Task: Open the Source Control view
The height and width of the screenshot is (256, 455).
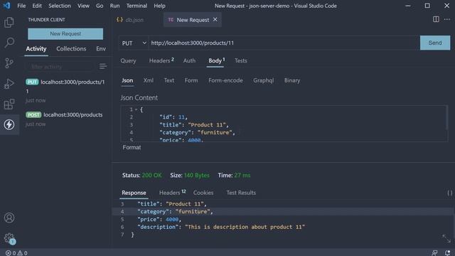Action: (x=9, y=63)
